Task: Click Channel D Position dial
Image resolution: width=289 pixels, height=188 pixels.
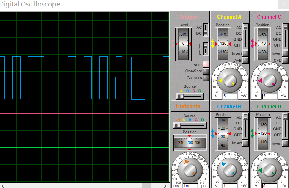Action: 263,133
